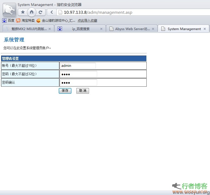Bookmark page with the star icon
The image size is (210, 195).
click(x=23, y=12)
